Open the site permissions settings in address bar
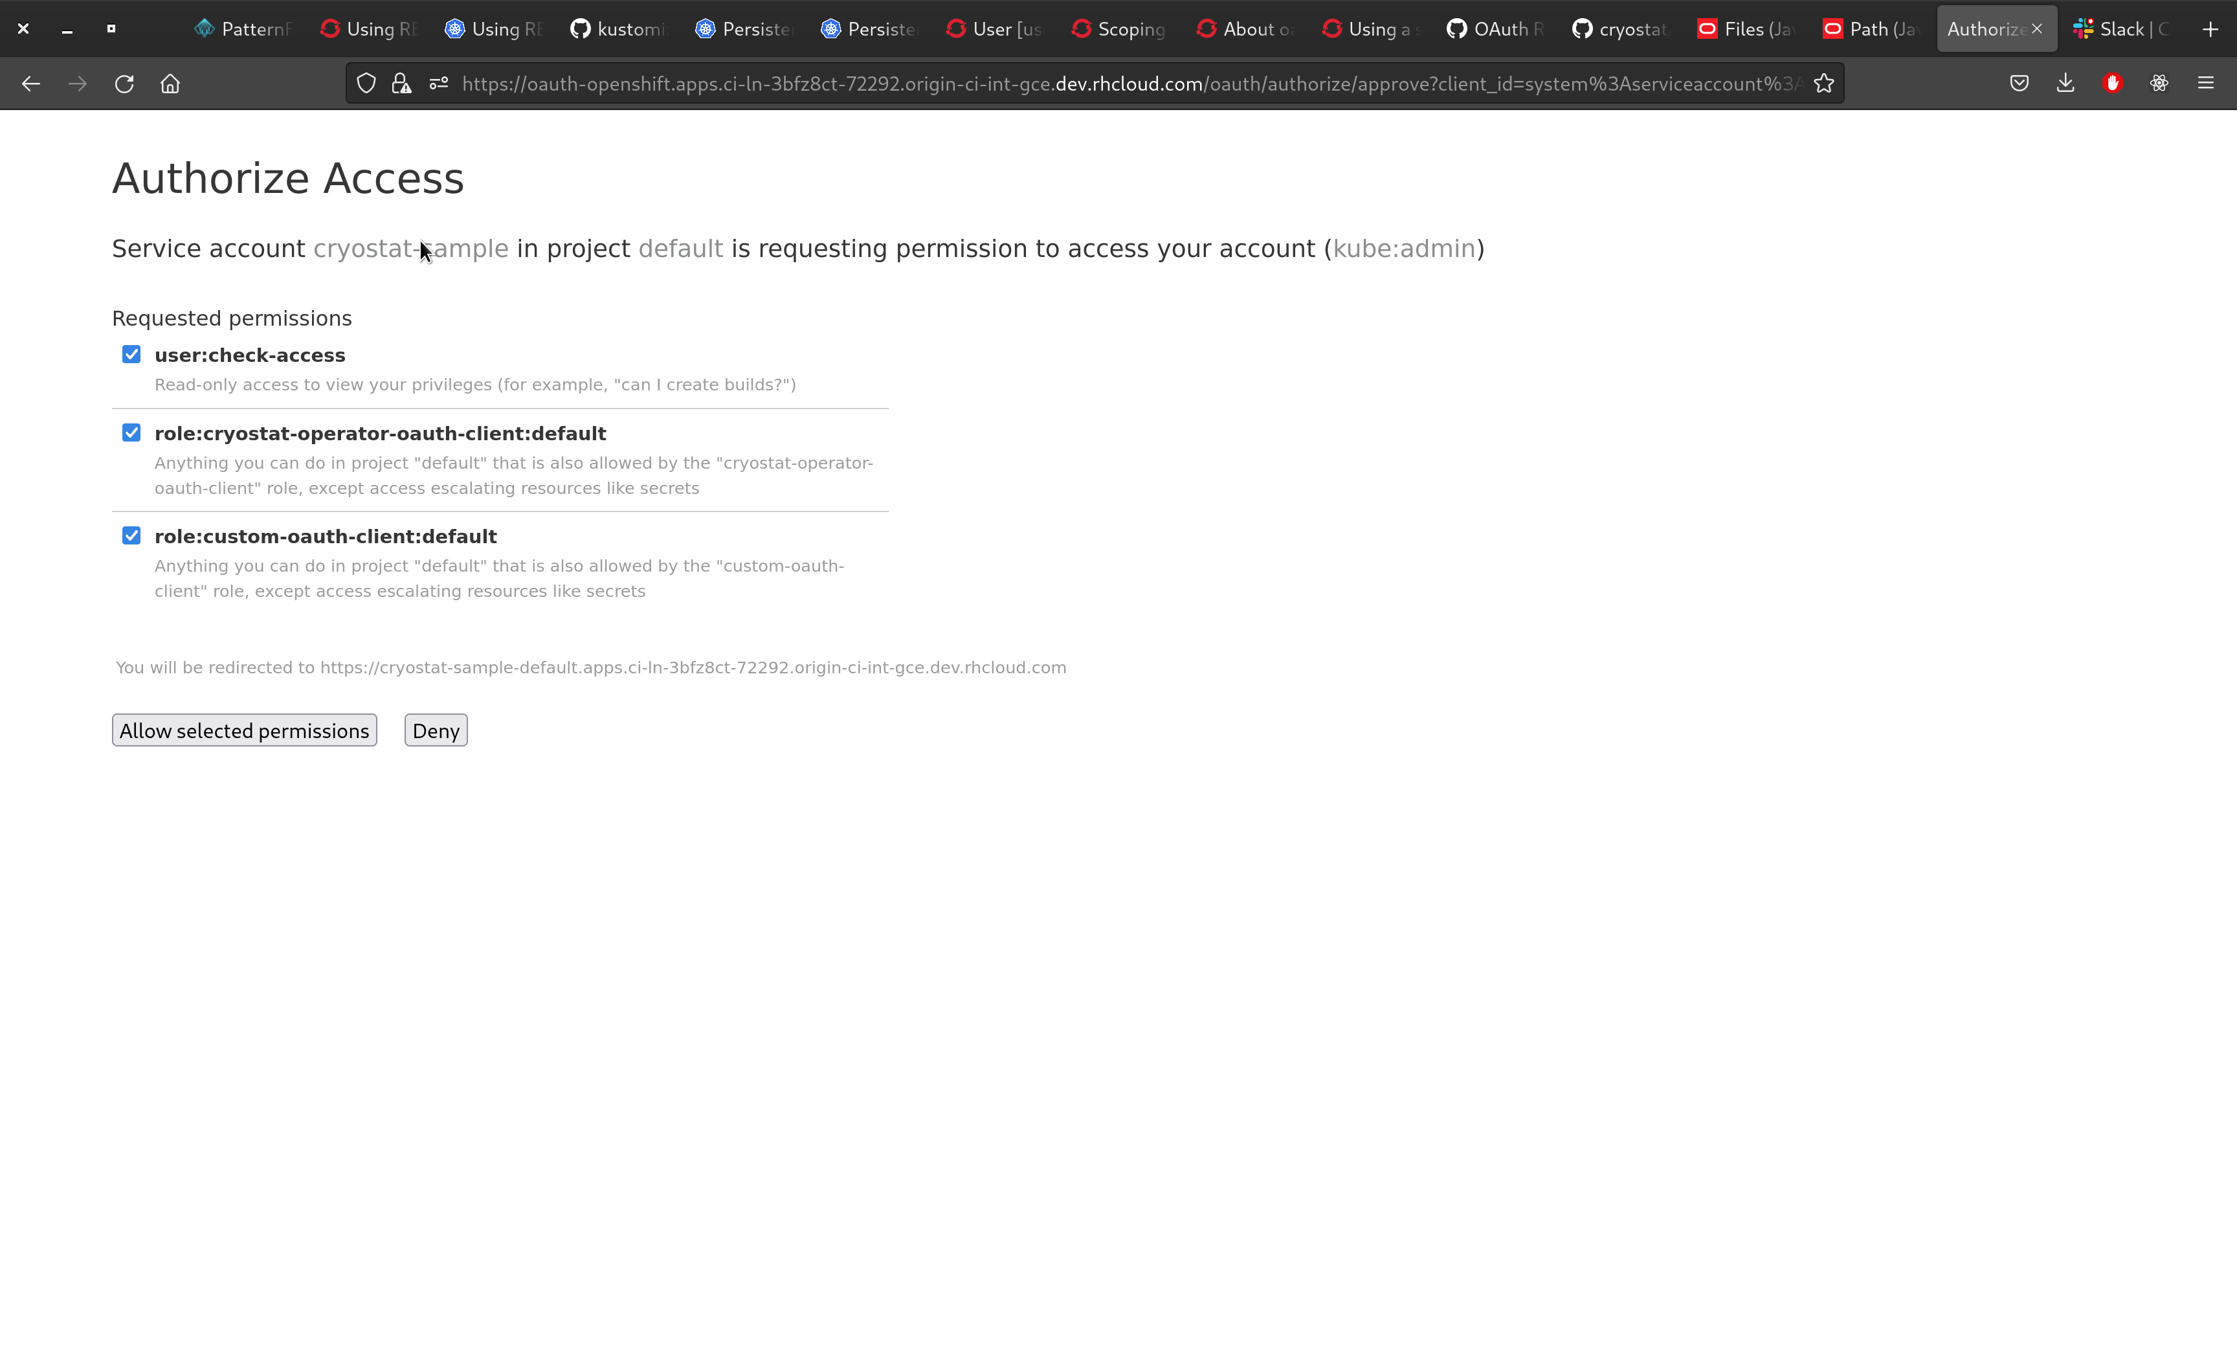2237x1357 pixels. (438, 83)
